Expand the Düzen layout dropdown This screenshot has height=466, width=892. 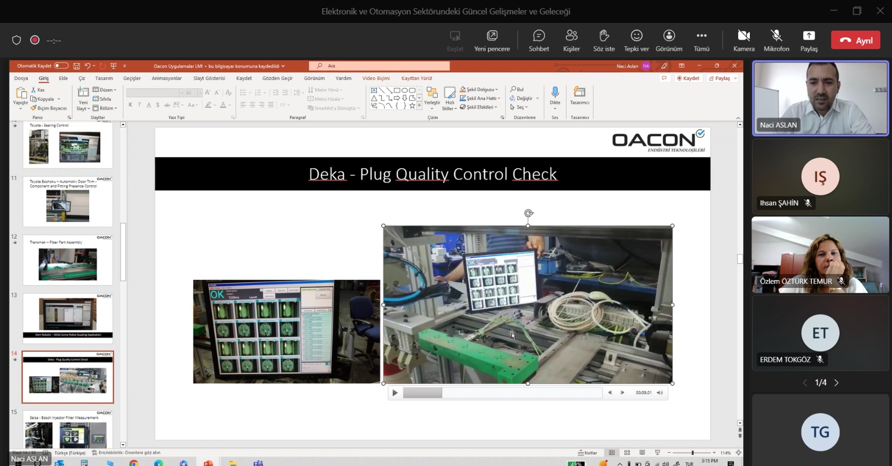click(x=105, y=90)
